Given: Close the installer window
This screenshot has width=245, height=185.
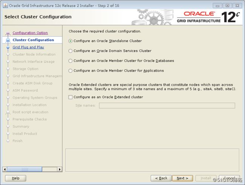Looking at the screenshot, I should pyautogui.click(x=237, y=6).
